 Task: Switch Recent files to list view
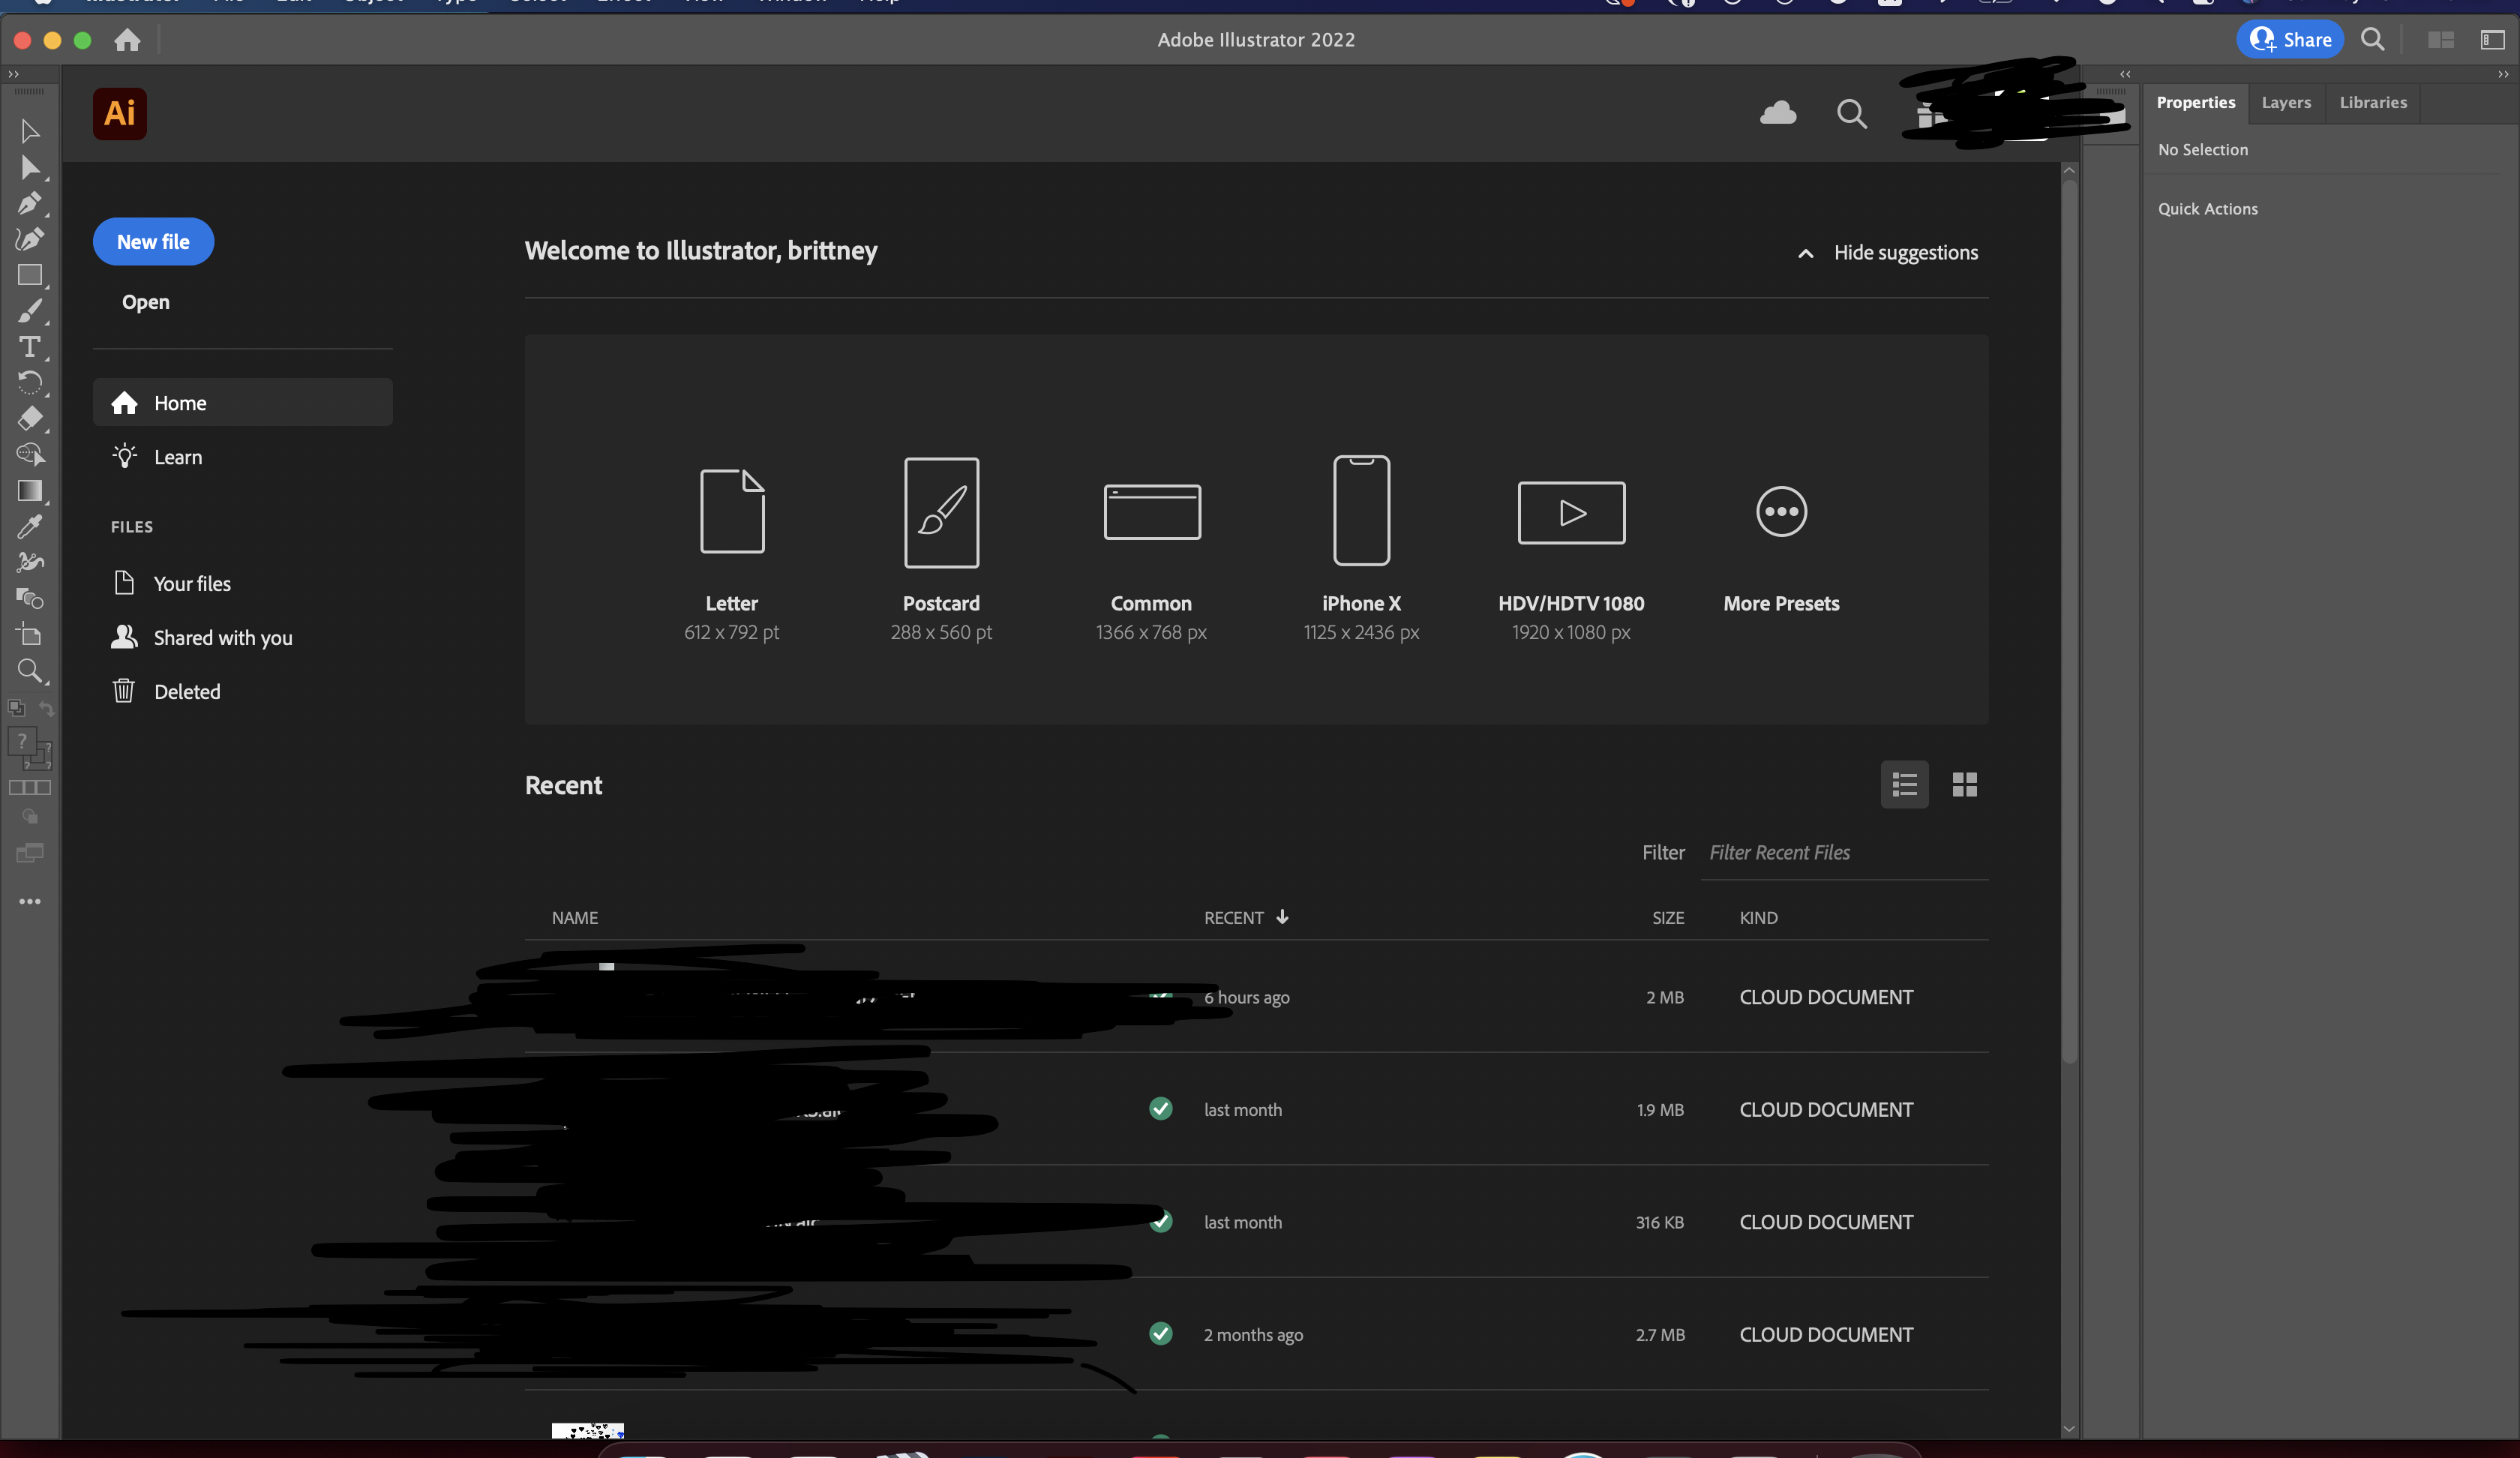point(1904,785)
